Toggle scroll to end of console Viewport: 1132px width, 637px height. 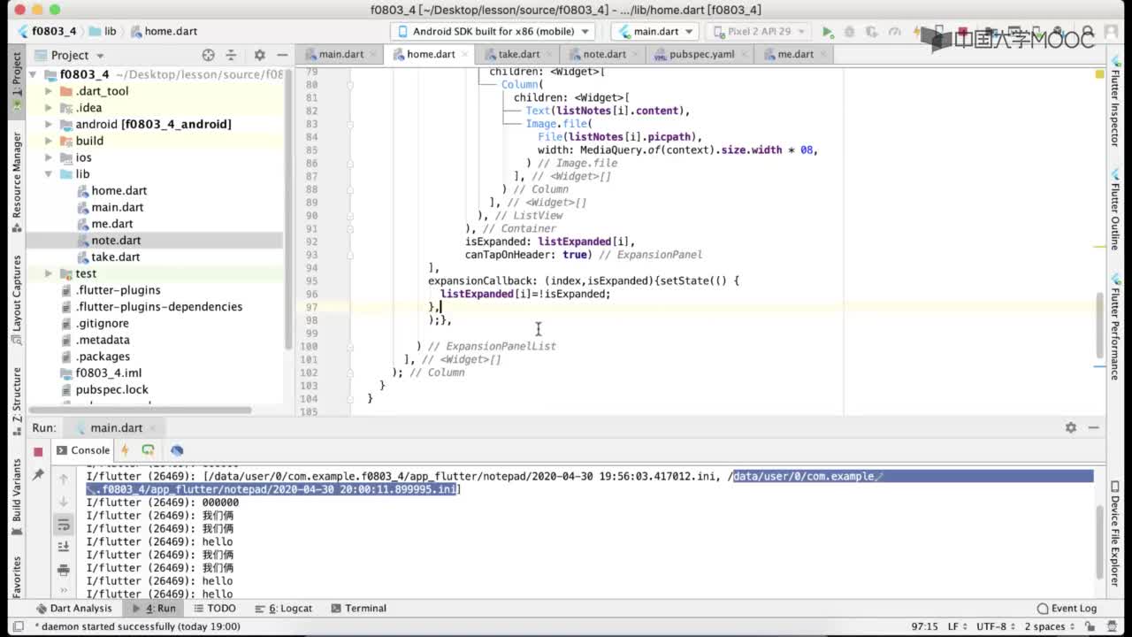pyautogui.click(x=64, y=547)
